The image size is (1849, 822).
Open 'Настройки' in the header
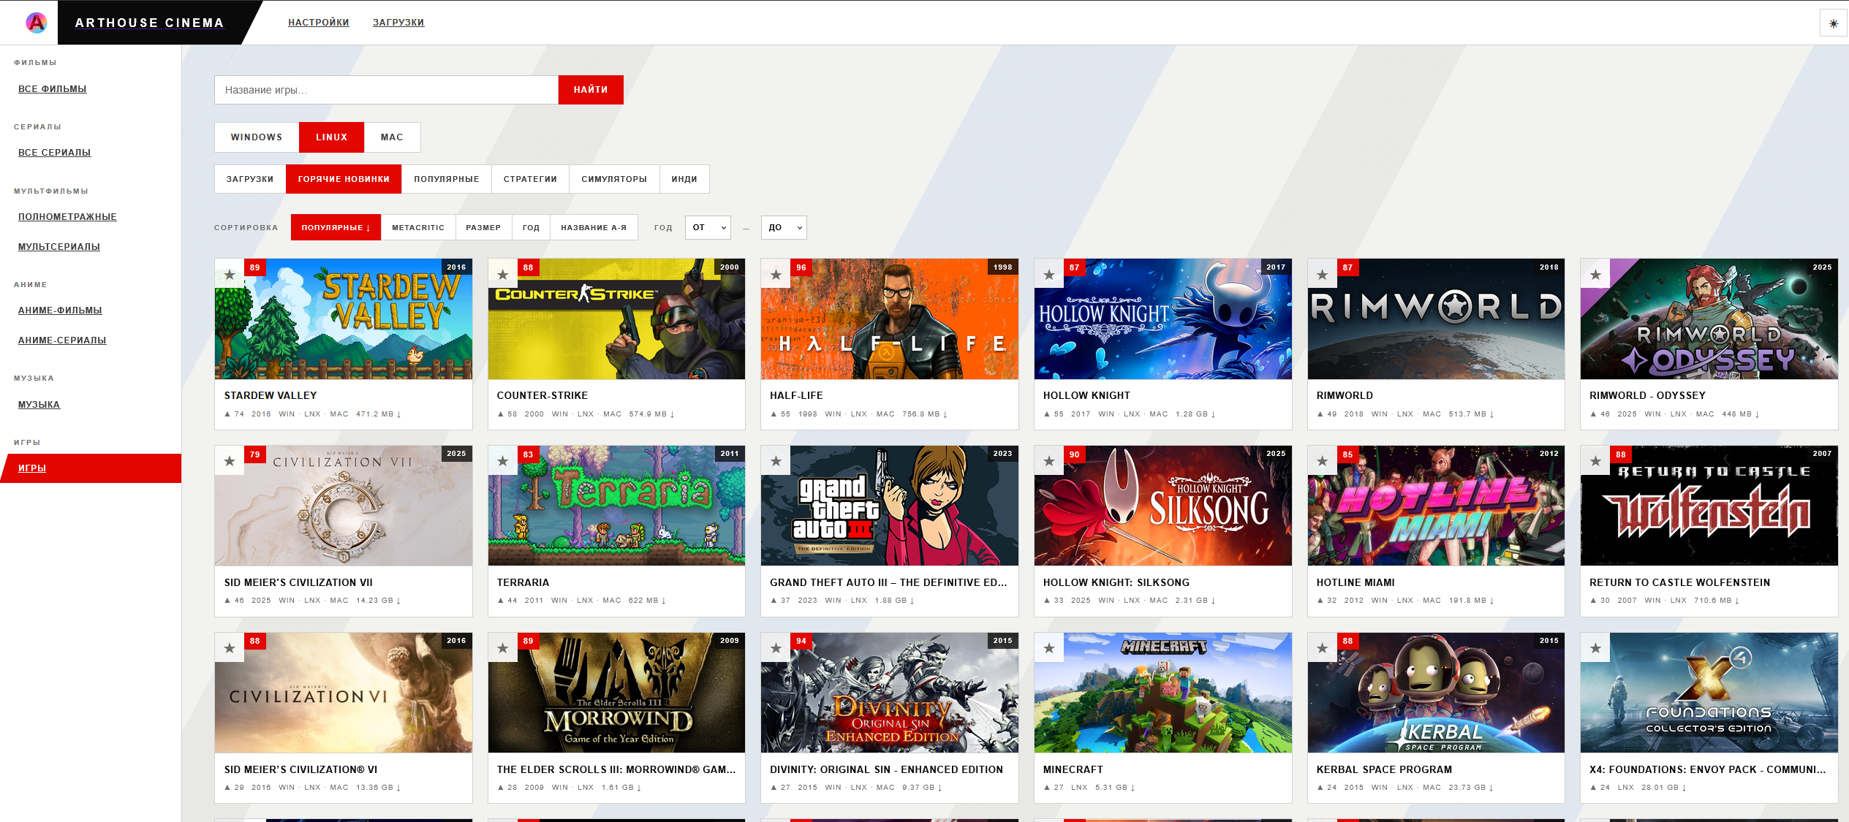319,23
